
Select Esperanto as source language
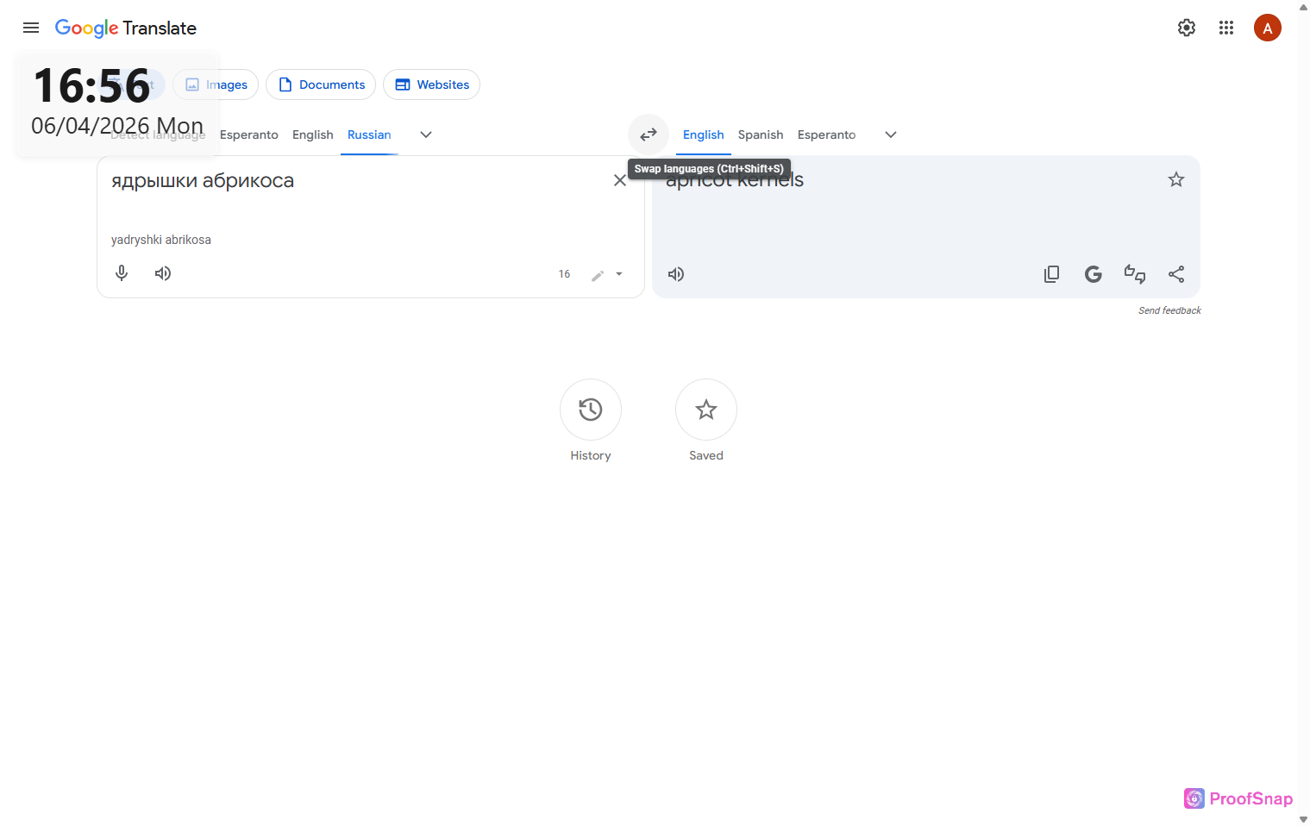click(x=249, y=135)
